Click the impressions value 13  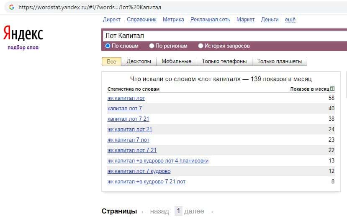(332, 160)
